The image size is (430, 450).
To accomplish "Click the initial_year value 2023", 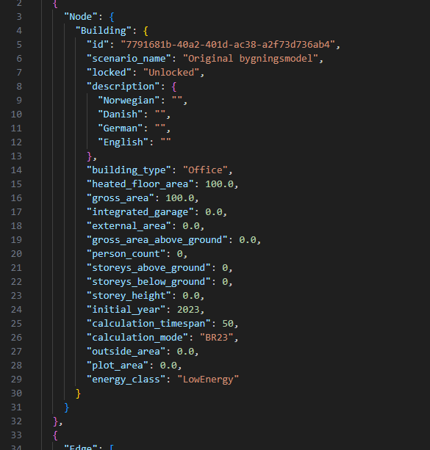I will (188, 309).
